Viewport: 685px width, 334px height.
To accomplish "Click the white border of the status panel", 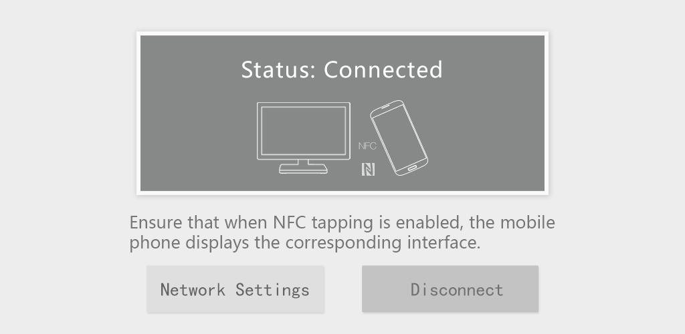I will click(x=342, y=33).
